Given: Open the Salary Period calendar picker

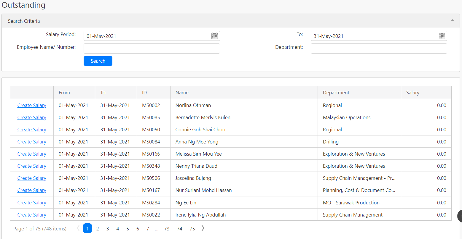Looking at the screenshot, I should [215, 36].
